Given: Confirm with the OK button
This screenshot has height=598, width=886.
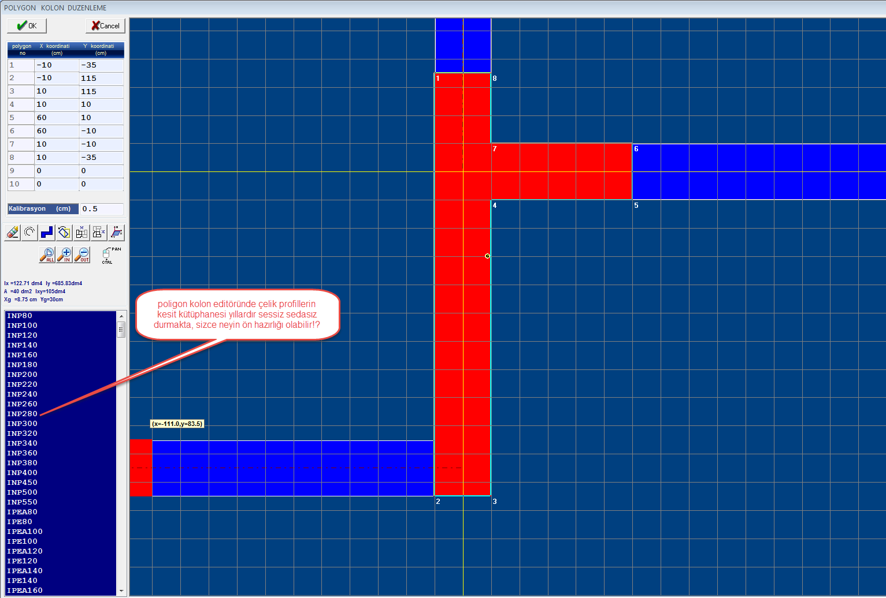Looking at the screenshot, I should 27,26.
